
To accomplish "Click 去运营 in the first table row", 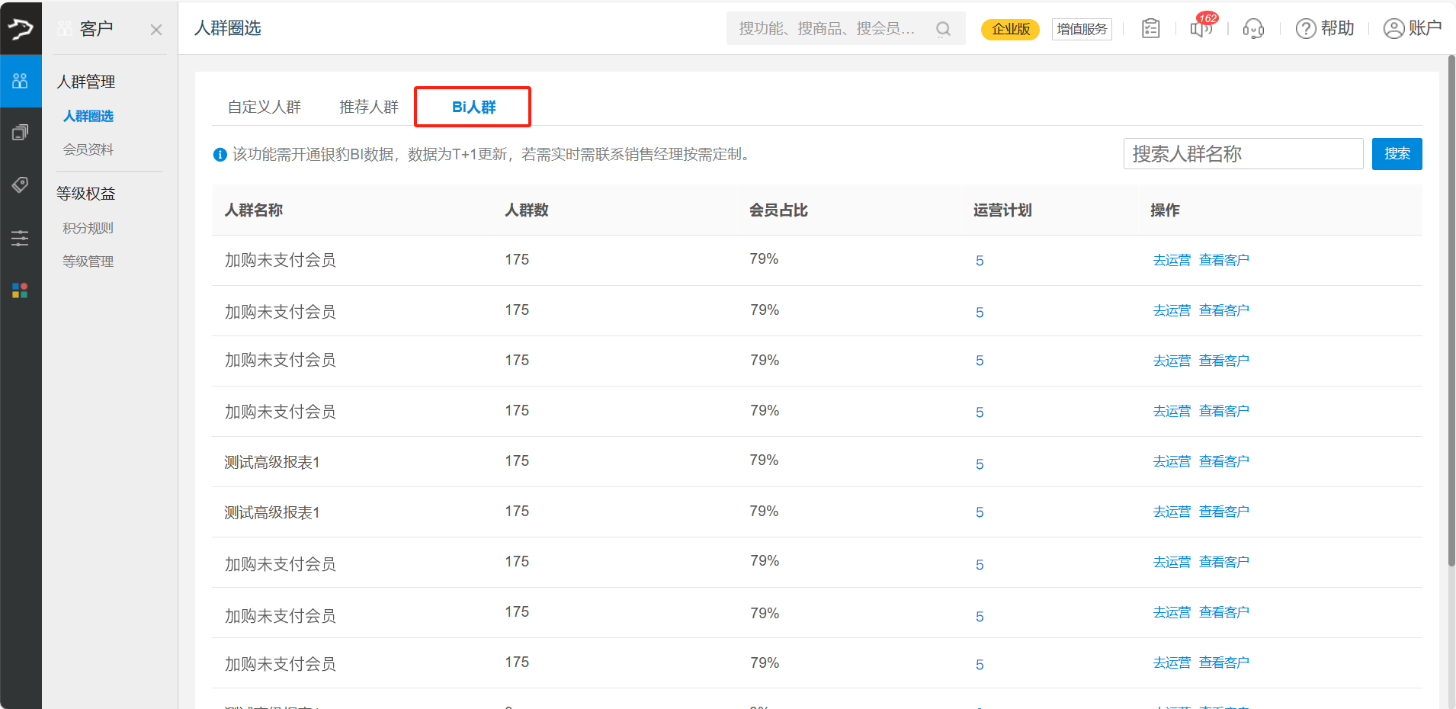I will [1171, 260].
